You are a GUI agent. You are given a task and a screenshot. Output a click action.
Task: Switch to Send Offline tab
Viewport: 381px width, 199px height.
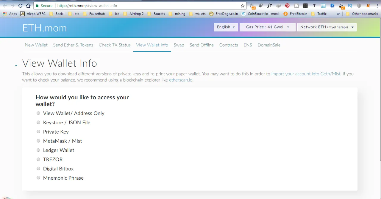point(202,45)
